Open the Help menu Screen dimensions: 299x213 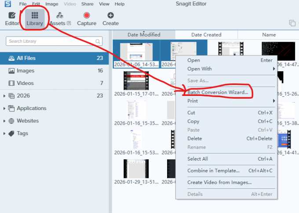point(120,4)
